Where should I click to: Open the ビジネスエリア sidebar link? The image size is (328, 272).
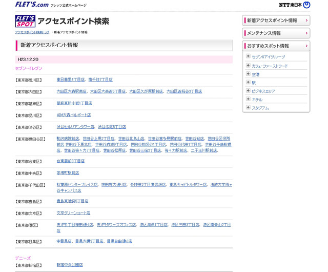tap(263, 91)
